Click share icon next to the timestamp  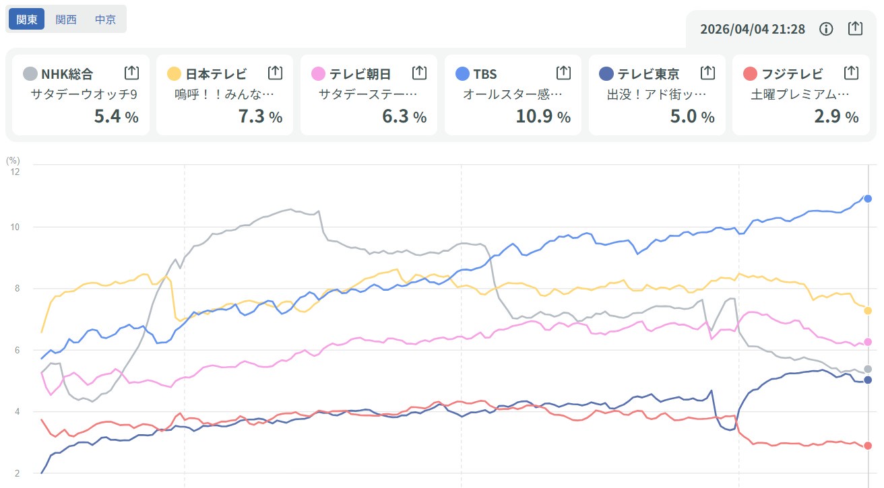(854, 28)
